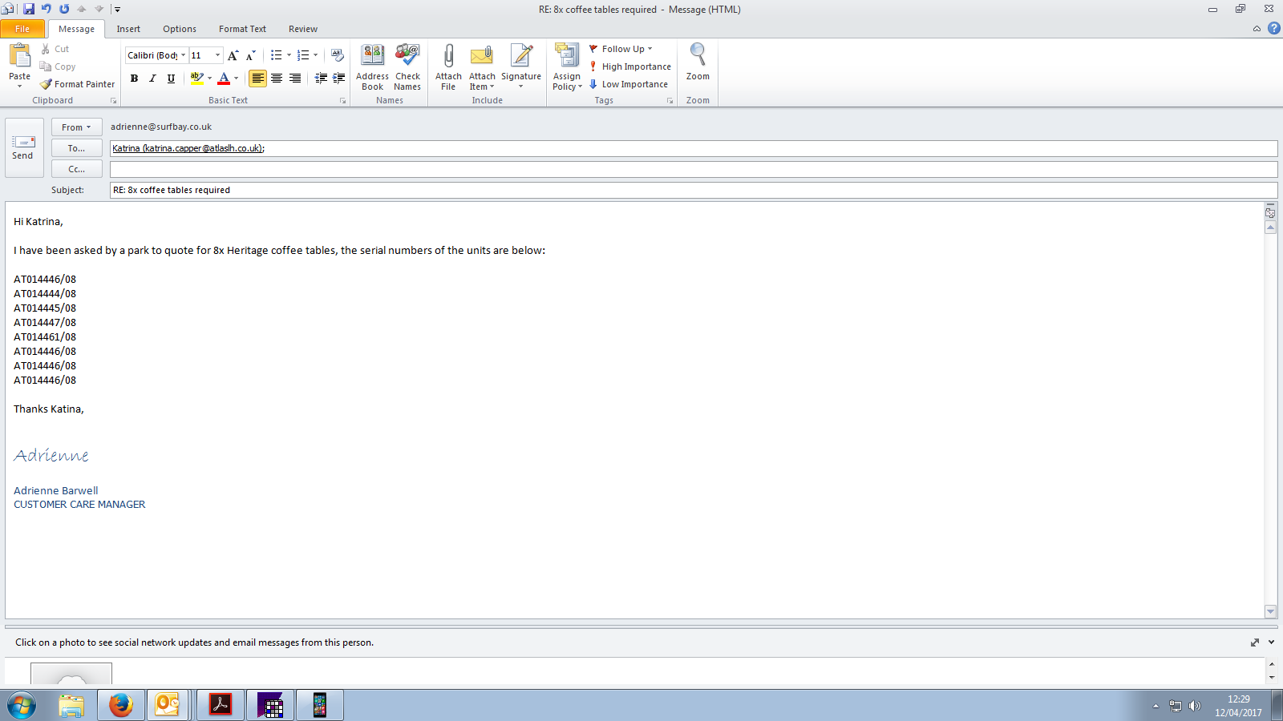Open the Basic Text dialog launcher

tap(343, 101)
